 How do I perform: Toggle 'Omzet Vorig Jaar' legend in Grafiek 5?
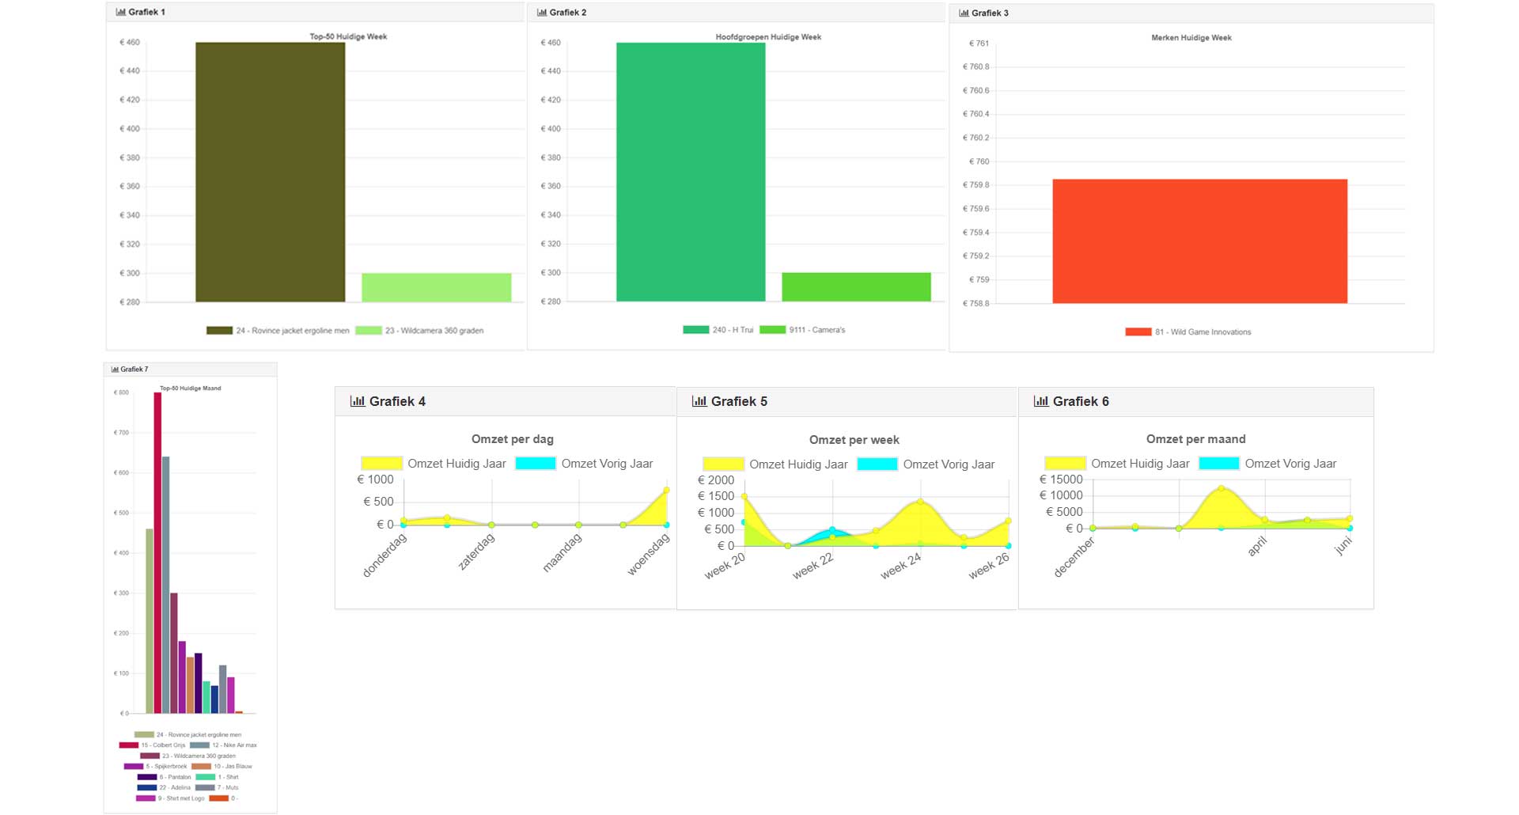926,464
